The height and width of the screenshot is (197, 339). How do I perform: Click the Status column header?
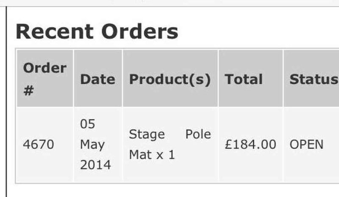coord(313,79)
